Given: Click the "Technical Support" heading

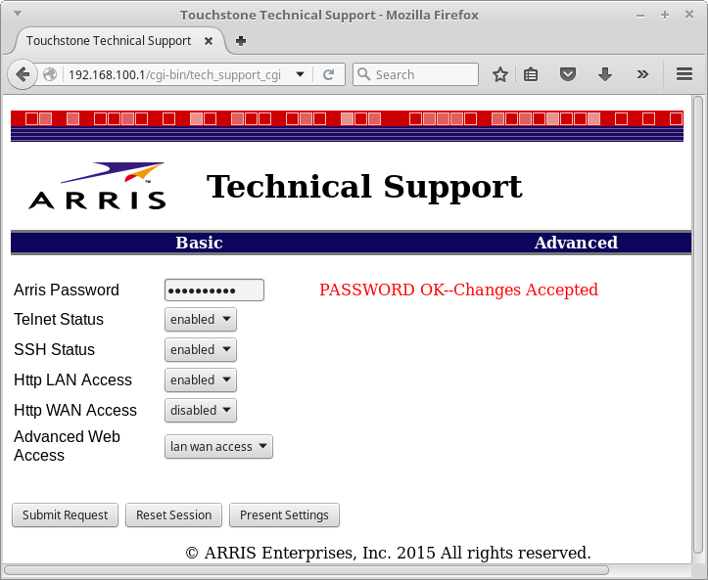Looking at the screenshot, I should [x=364, y=187].
